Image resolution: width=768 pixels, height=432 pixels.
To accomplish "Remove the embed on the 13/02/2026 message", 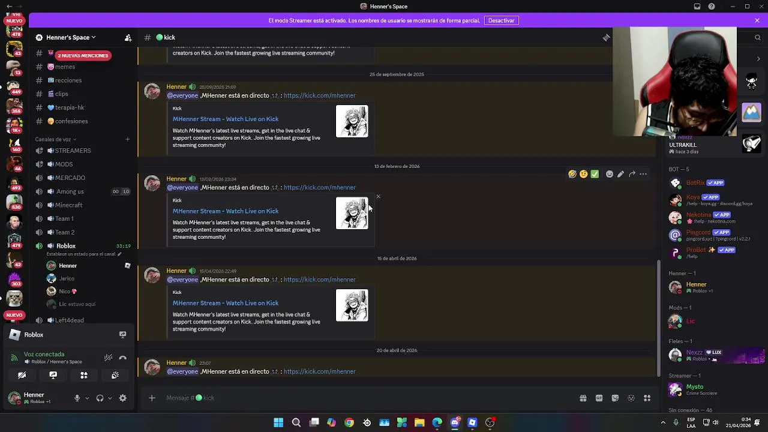I will [x=378, y=196].
